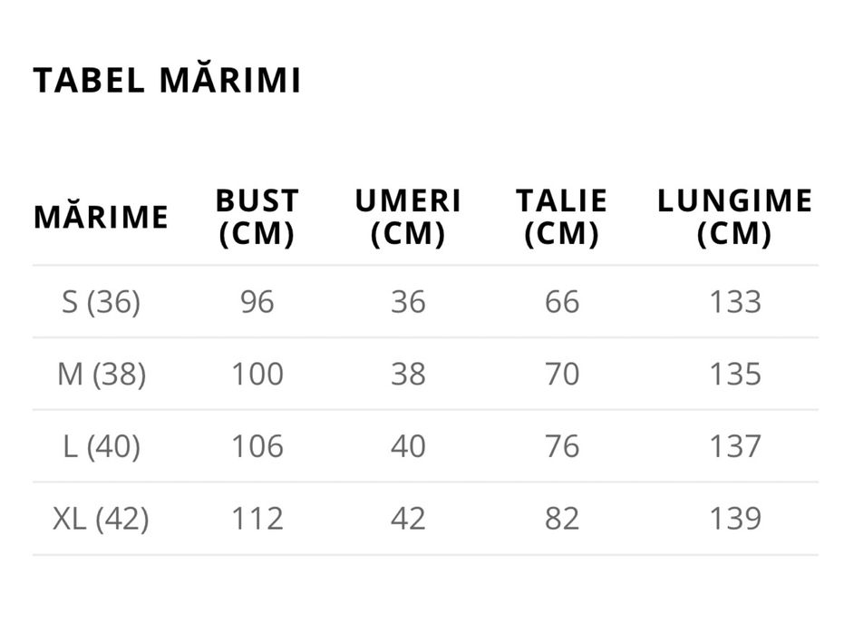
Task: Select the M (38) size row label
Action: pyautogui.click(x=102, y=374)
